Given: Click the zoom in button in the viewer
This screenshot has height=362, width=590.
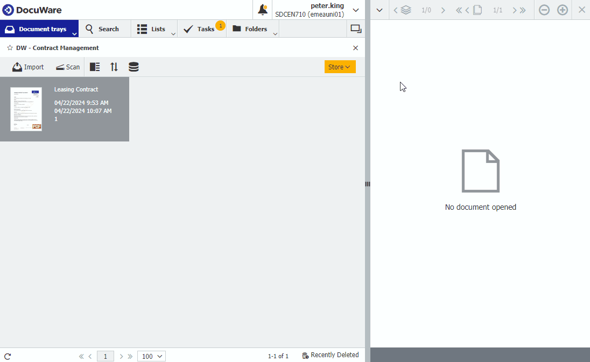Looking at the screenshot, I should [x=563, y=10].
